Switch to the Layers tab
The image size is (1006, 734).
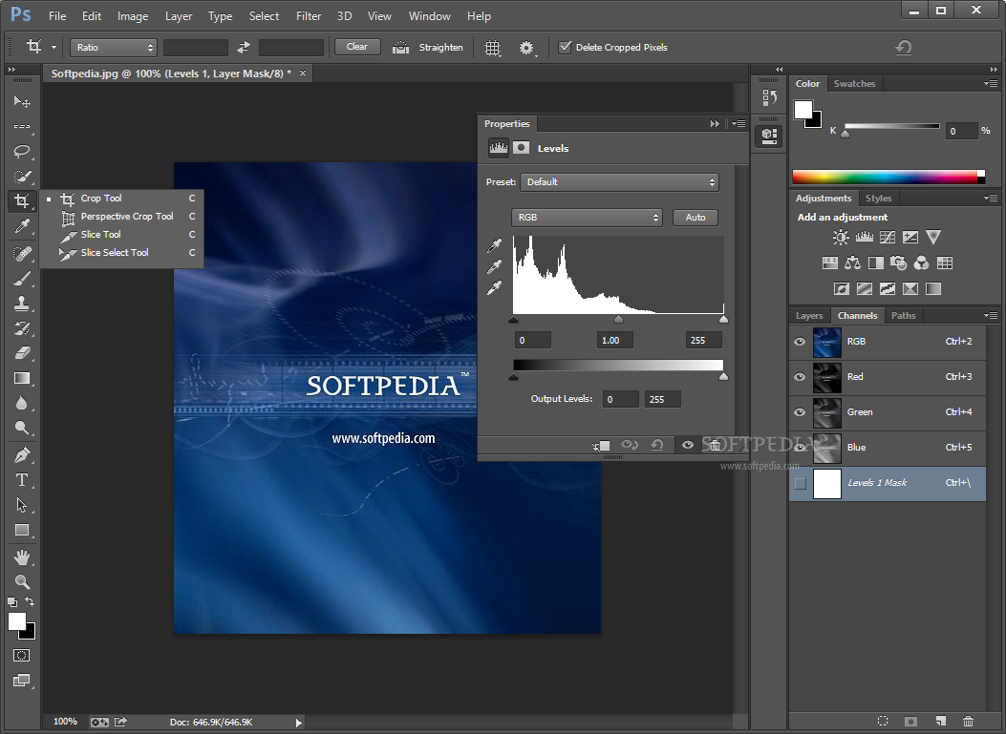[x=809, y=315]
